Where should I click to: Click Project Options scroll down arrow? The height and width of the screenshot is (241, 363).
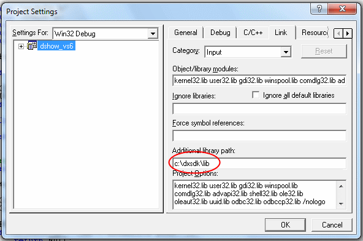341,203
